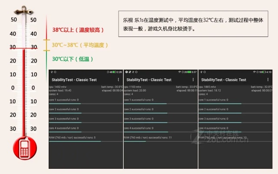Select StabilityTest title in the 4:10 screen
278x174 pixels.
click(x=224, y=80)
